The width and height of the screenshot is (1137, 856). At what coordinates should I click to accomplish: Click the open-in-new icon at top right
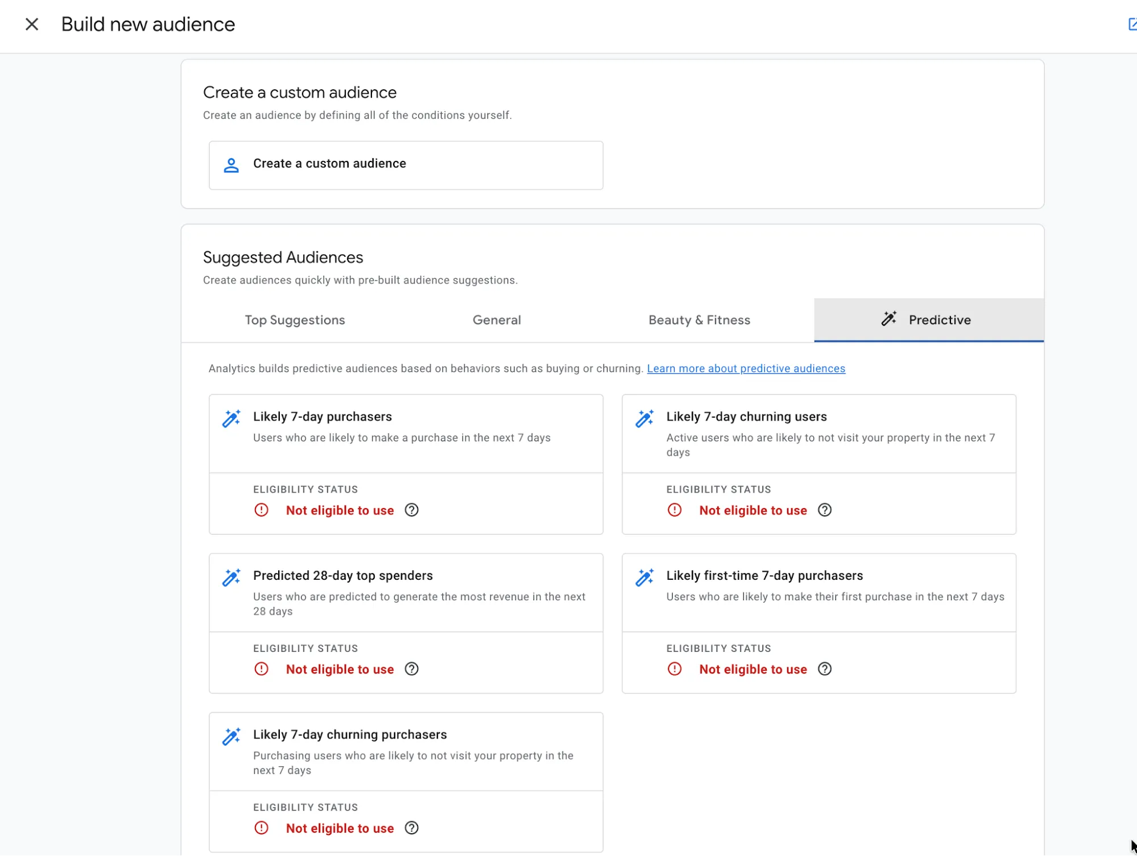pos(1132,24)
